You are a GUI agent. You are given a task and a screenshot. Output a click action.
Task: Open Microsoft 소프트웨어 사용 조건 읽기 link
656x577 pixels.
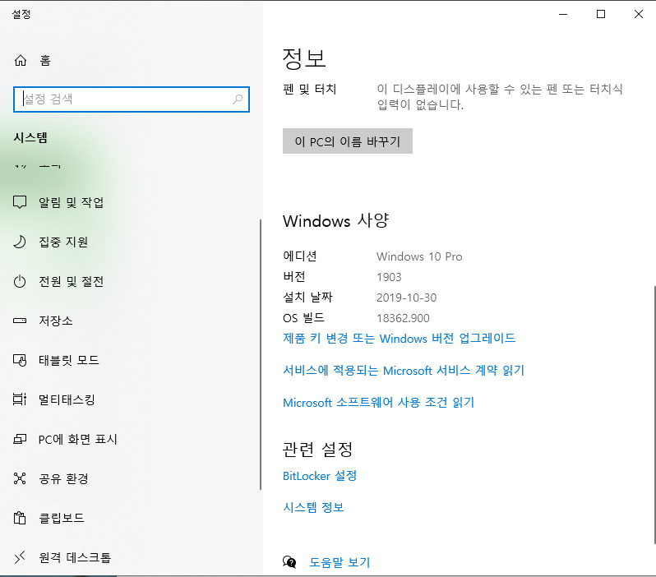pos(379,403)
